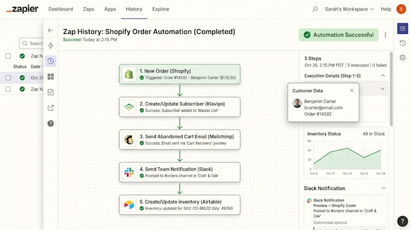Viewport: 411px width, 230px height.
Task: Click the orange S user avatar
Action: pos(401,9)
